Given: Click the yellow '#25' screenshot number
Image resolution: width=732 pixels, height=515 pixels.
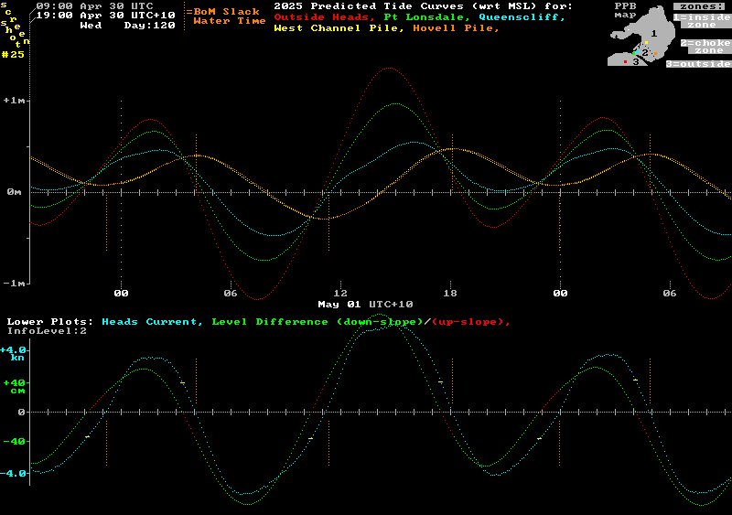Looking at the screenshot, I should tap(13, 55).
